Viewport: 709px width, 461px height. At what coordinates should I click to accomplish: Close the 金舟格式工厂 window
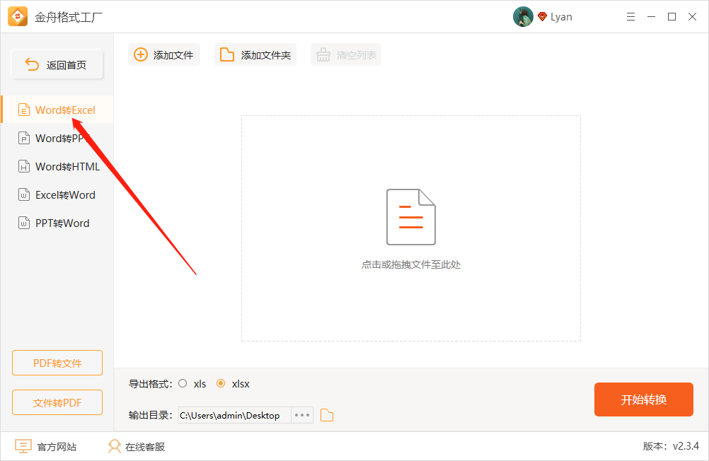click(x=692, y=17)
